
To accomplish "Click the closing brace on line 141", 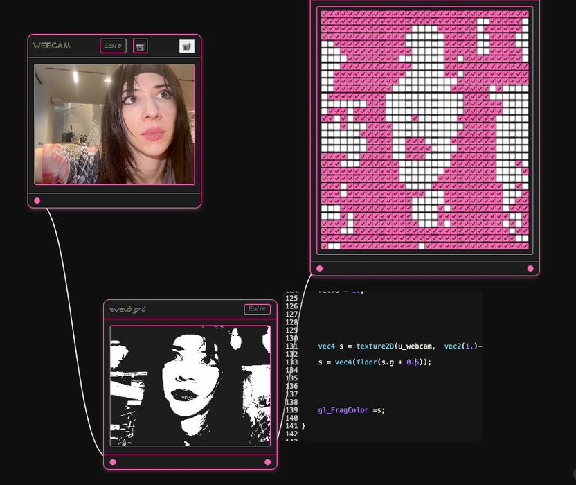I will point(303,426).
